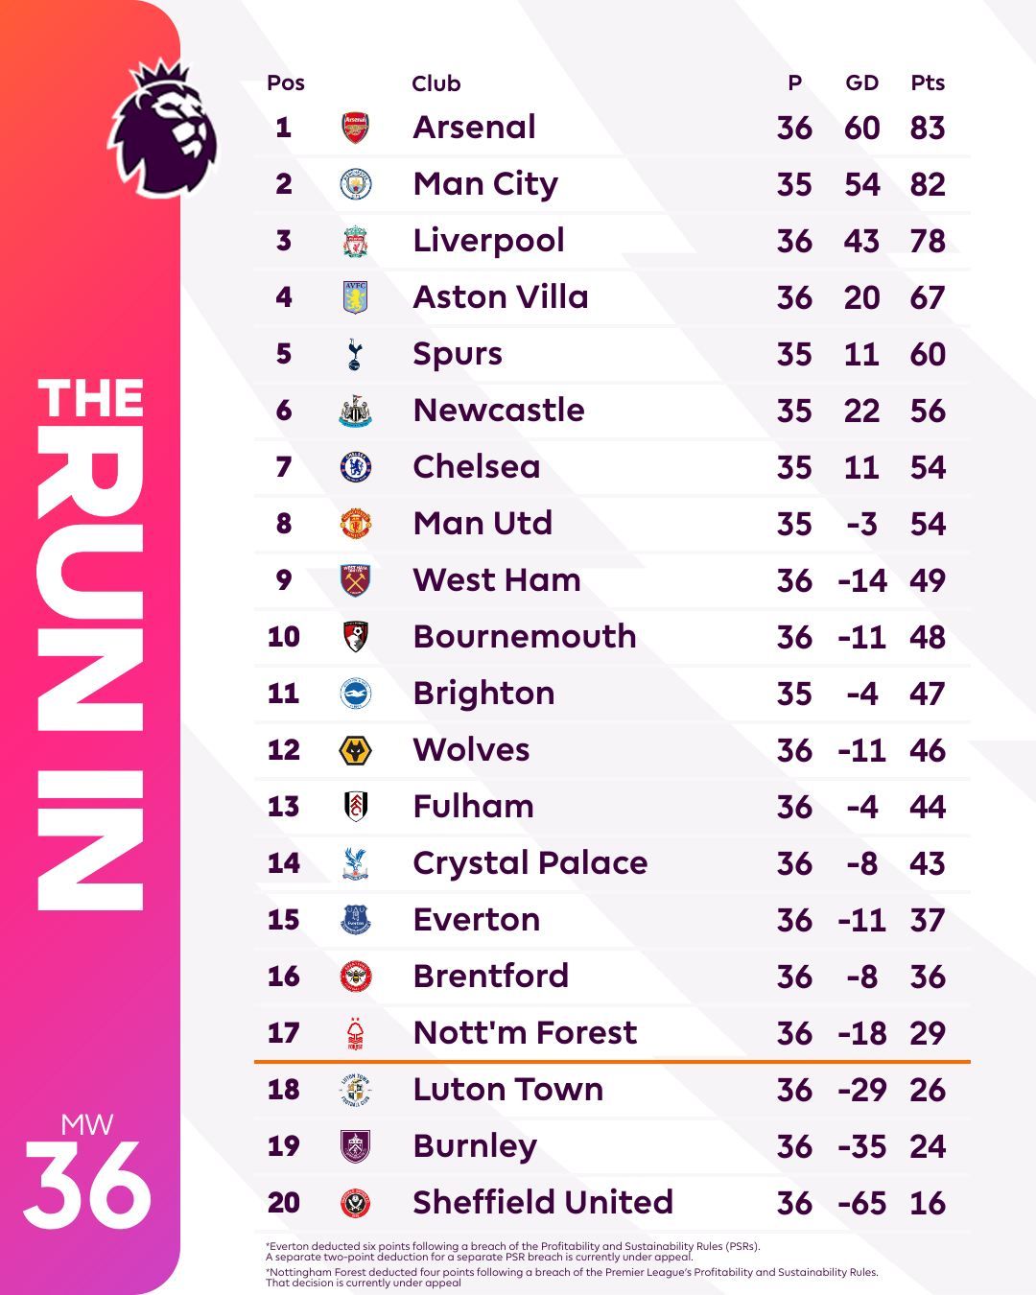Select the Spurs cockerel crest

[x=356, y=354]
